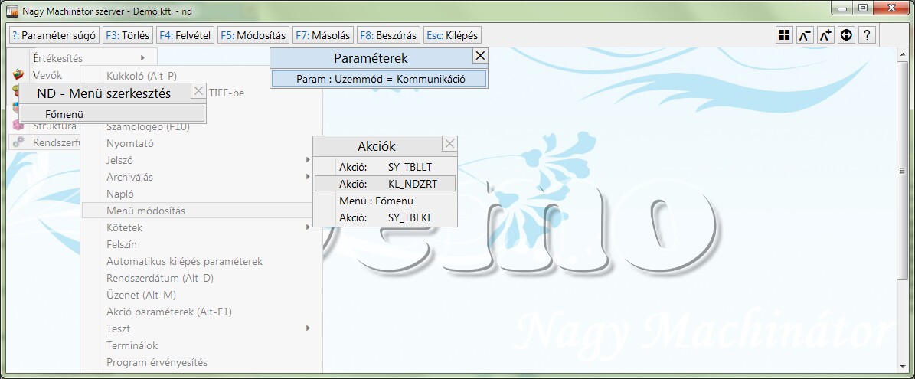Click the F8: Beszúrás button
The width and height of the screenshot is (915, 379).
389,35
